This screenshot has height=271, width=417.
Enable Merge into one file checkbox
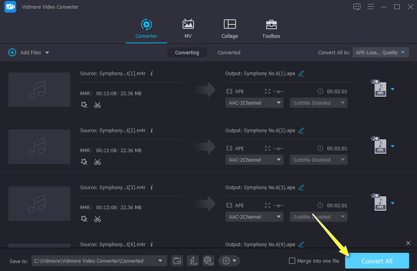293,261
